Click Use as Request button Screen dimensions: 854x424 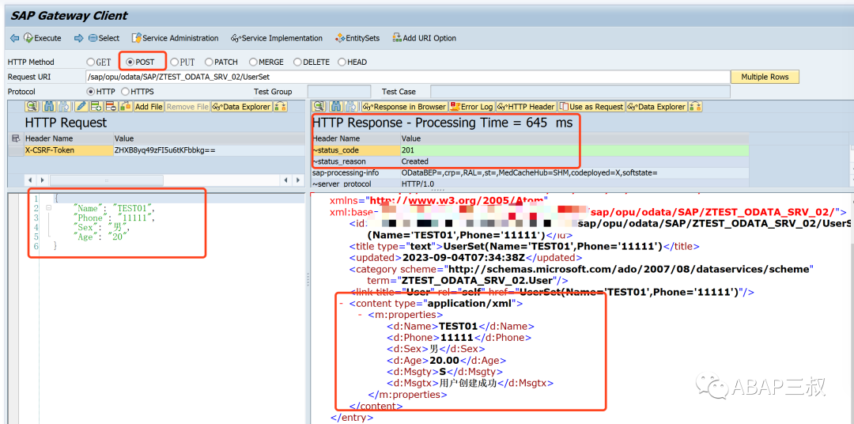coord(591,107)
